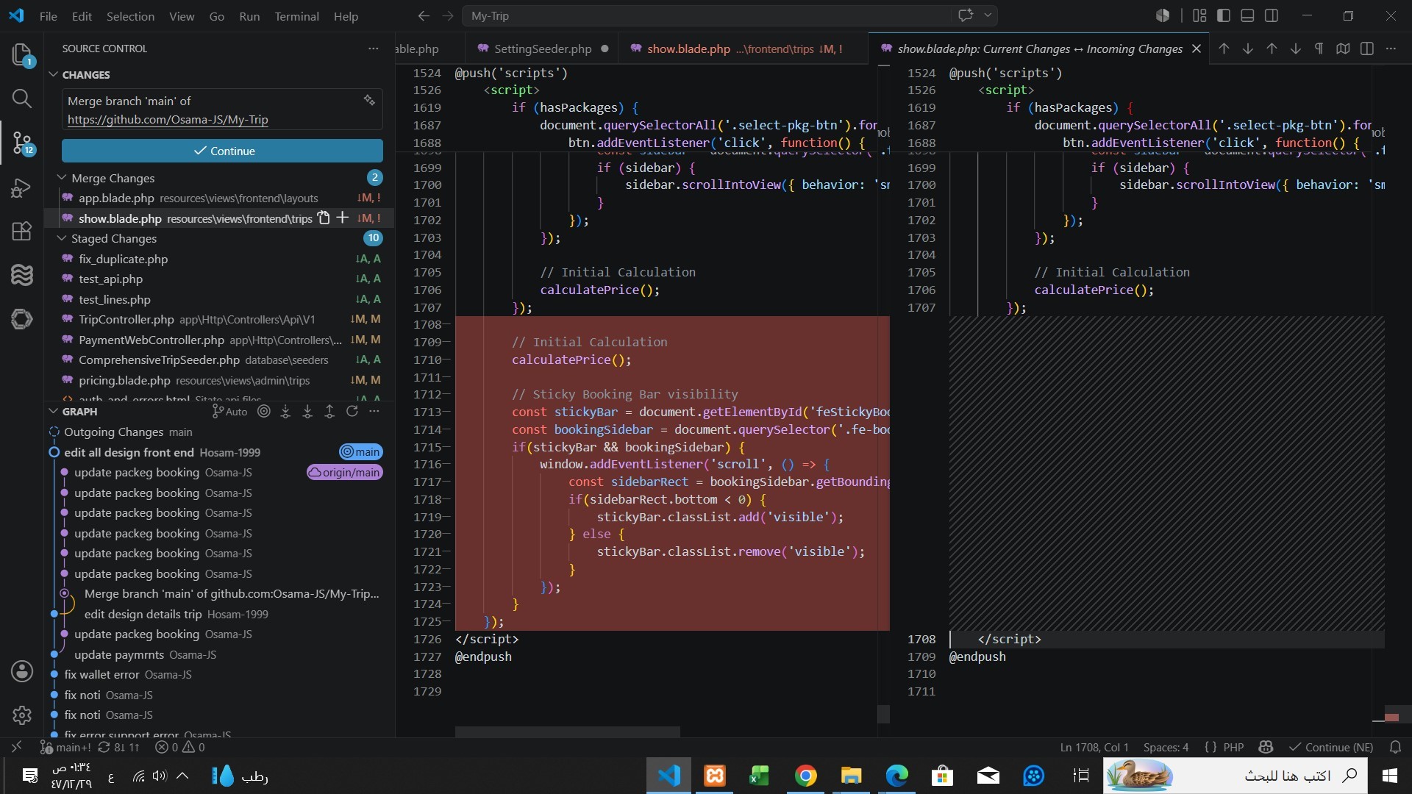The width and height of the screenshot is (1412, 794).
Task: Toggle primary side bar layout icon
Action: (x=1224, y=15)
